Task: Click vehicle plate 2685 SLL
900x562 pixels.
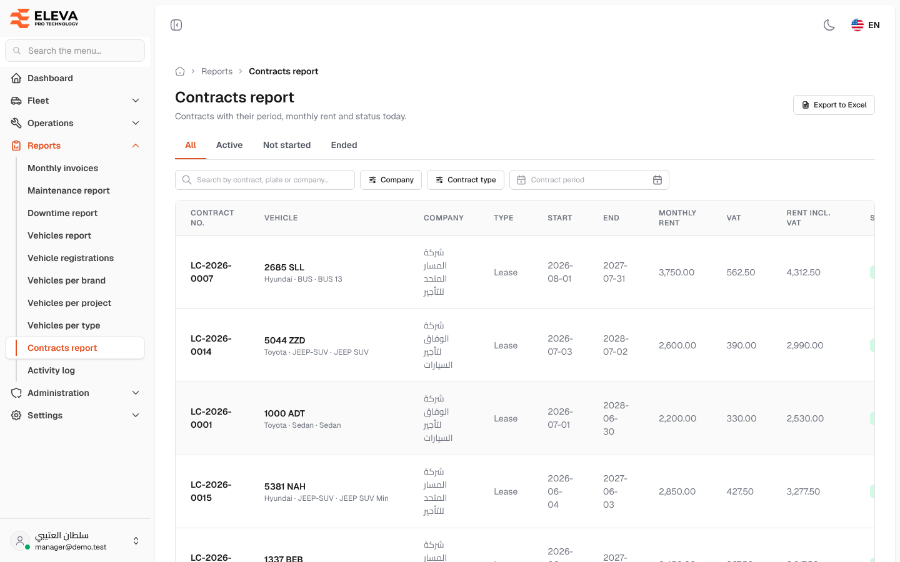Action: [x=284, y=267]
